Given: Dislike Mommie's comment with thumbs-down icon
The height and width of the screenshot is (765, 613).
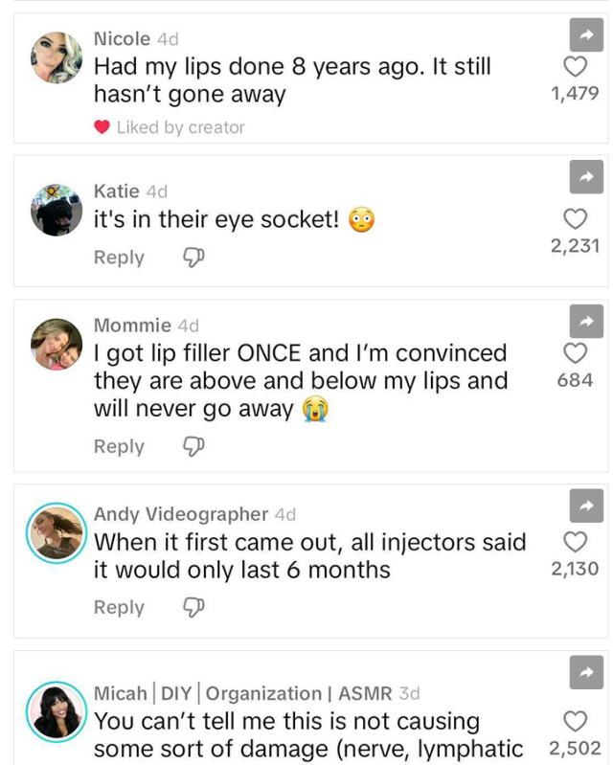Looking at the screenshot, I should (x=193, y=446).
